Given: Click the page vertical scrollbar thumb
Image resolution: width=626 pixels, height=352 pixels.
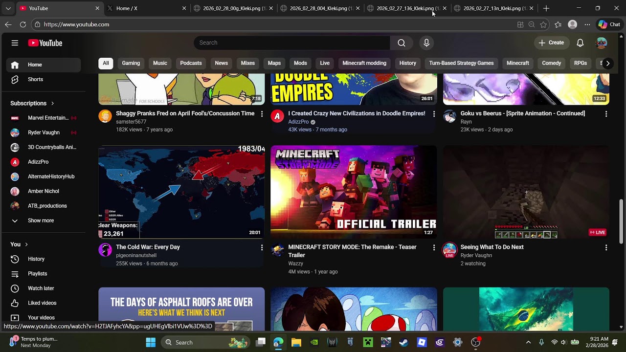Looking at the screenshot, I should (x=622, y=220).
